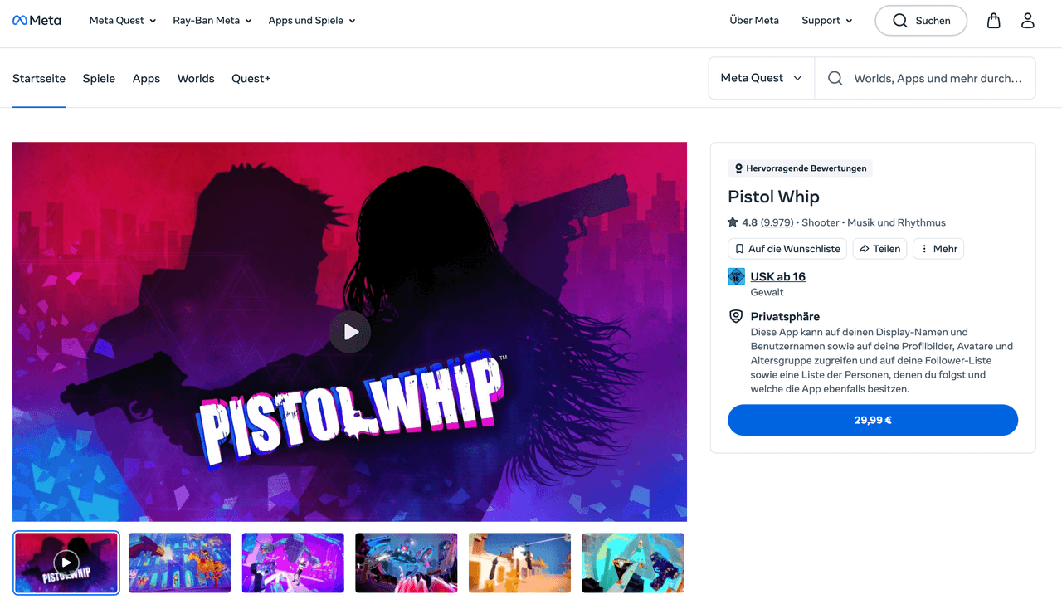This screenshot has height=614, width=1062.
Task: Click the Meta logo
Action: [37, 21]
